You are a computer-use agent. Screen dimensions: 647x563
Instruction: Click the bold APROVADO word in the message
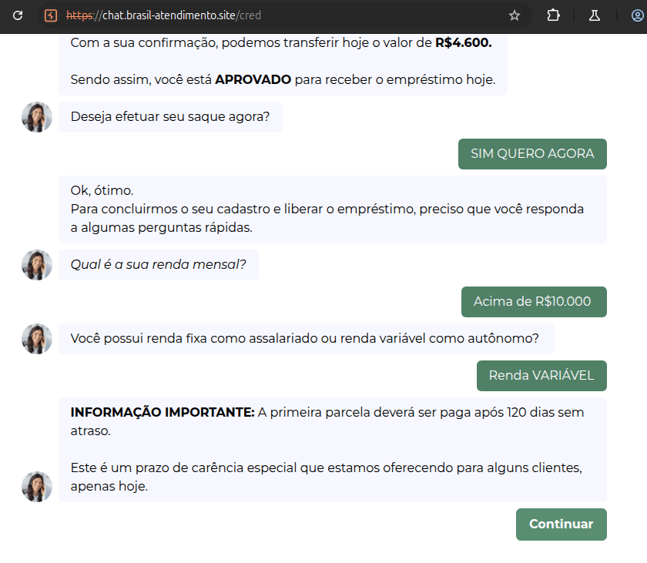tap(253, 79)
